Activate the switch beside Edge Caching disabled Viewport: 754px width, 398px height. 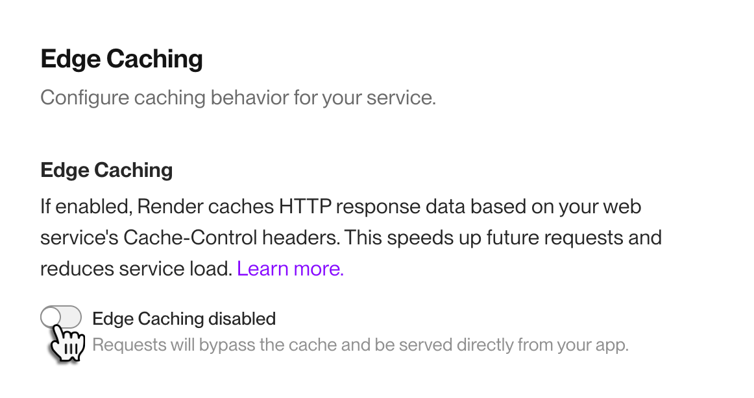click(61, 316)
